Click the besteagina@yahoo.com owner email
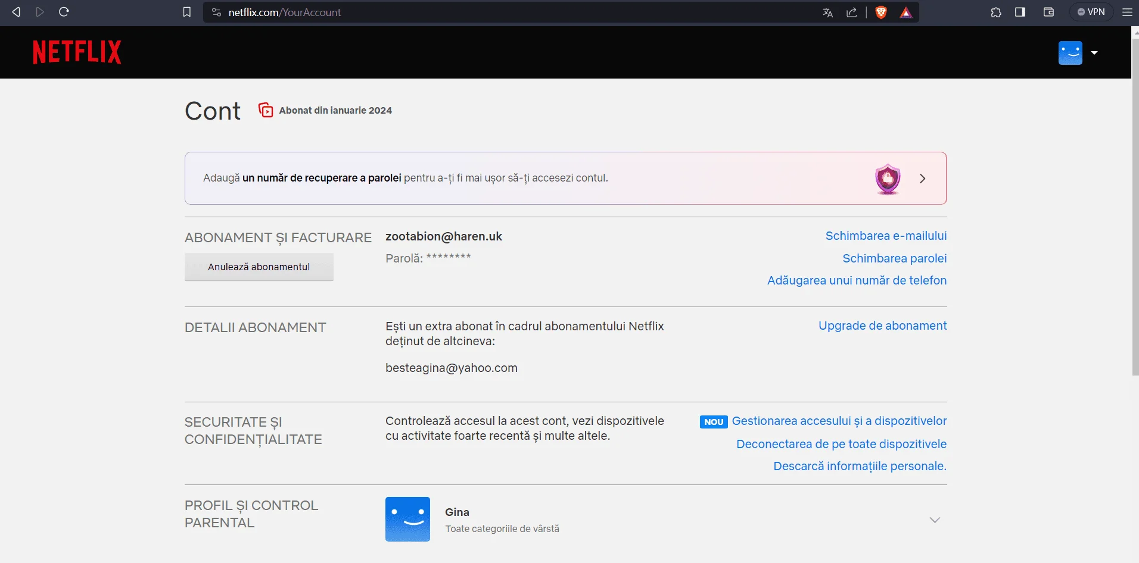 pyautogui.click(x=452, y=368)
